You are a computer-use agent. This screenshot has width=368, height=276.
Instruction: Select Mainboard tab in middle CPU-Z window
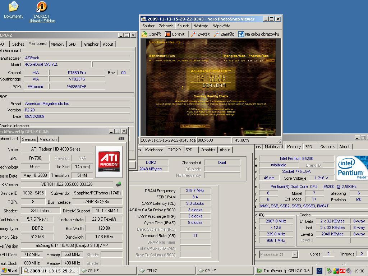coord(154,150)
